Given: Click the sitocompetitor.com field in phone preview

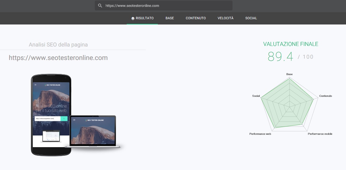Looking at the screenshot, I should [x=47, y=119].
